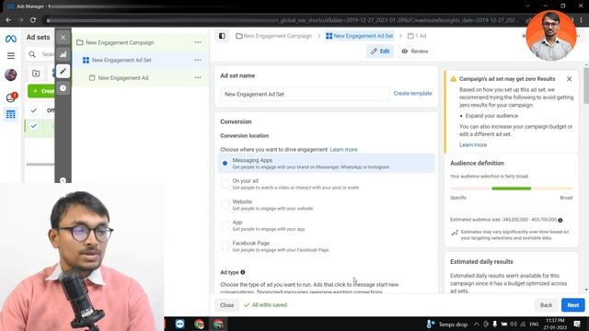
Task: Open notifications icon with red badge
Action: (11, 97)
